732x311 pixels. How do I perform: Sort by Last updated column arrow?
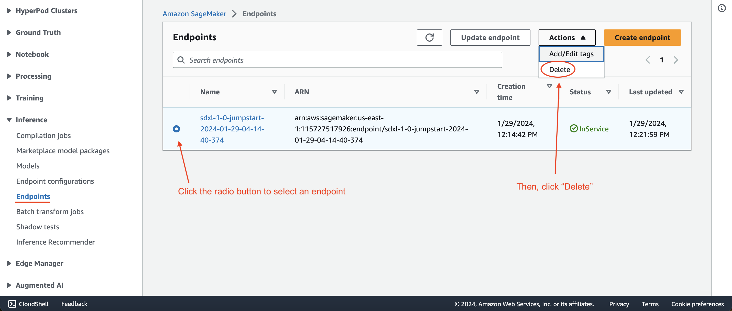681,92
